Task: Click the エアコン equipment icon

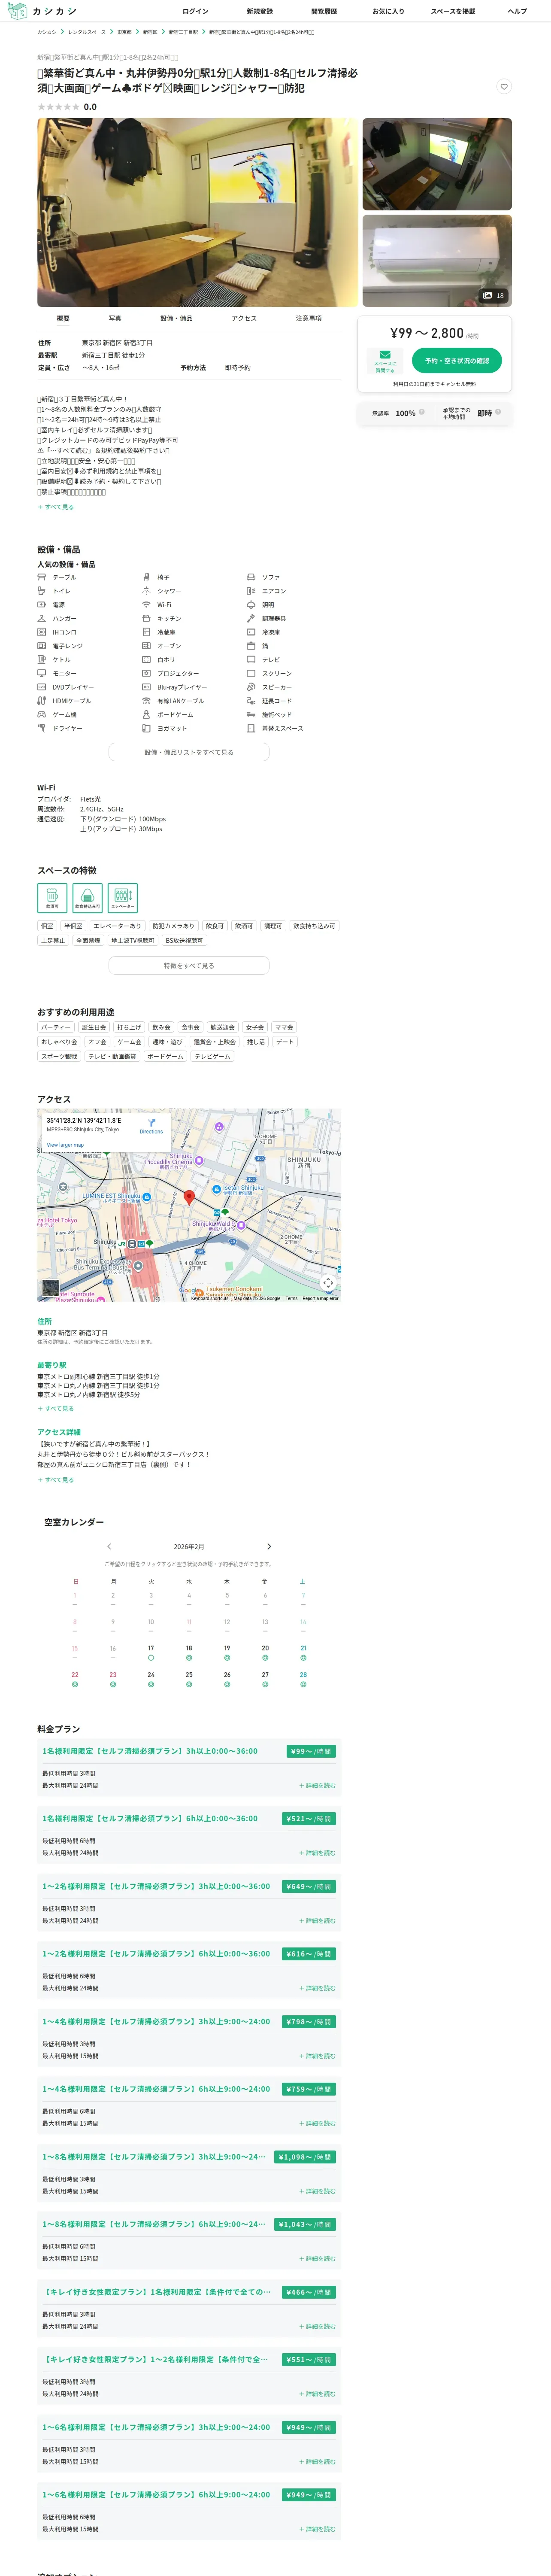Action: (x=251, y=591)
